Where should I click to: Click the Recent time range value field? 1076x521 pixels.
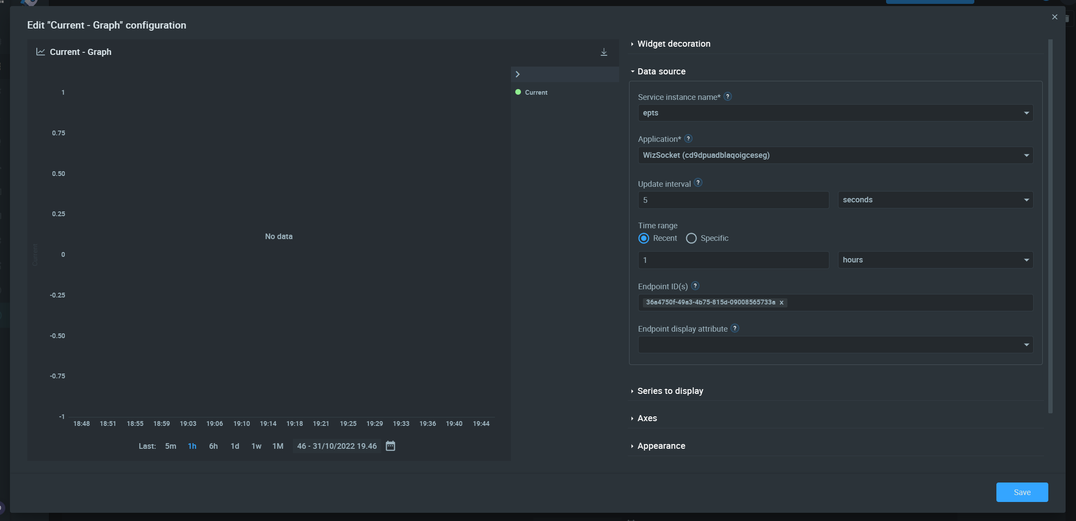tap(733, 260)
